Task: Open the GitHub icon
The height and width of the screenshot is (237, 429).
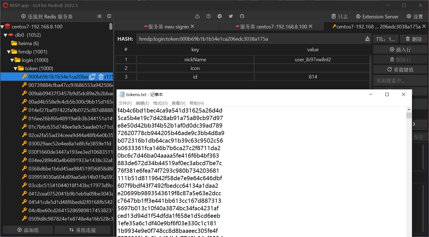Action: [242, 16]
